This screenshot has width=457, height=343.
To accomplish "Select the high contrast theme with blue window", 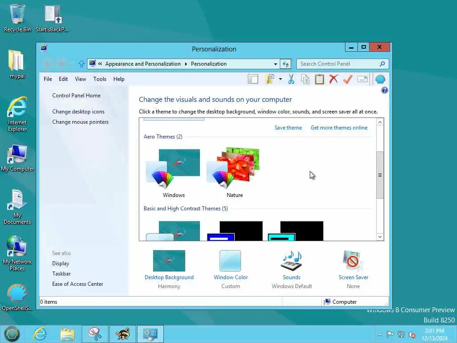I will coord(235,231).
